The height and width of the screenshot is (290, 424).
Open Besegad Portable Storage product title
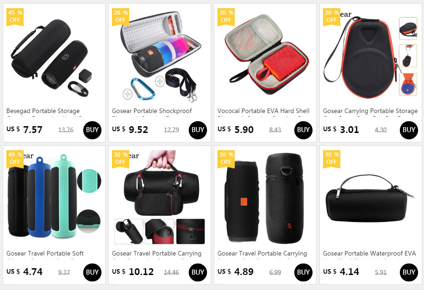[x=43, y=111]
